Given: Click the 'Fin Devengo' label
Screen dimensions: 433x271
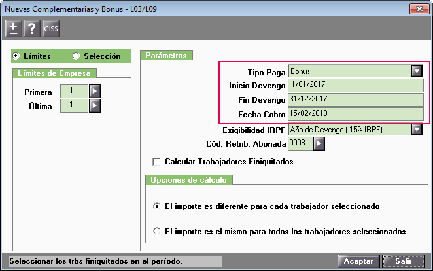Looking at the screenshot, I should [x=262, y=100].
